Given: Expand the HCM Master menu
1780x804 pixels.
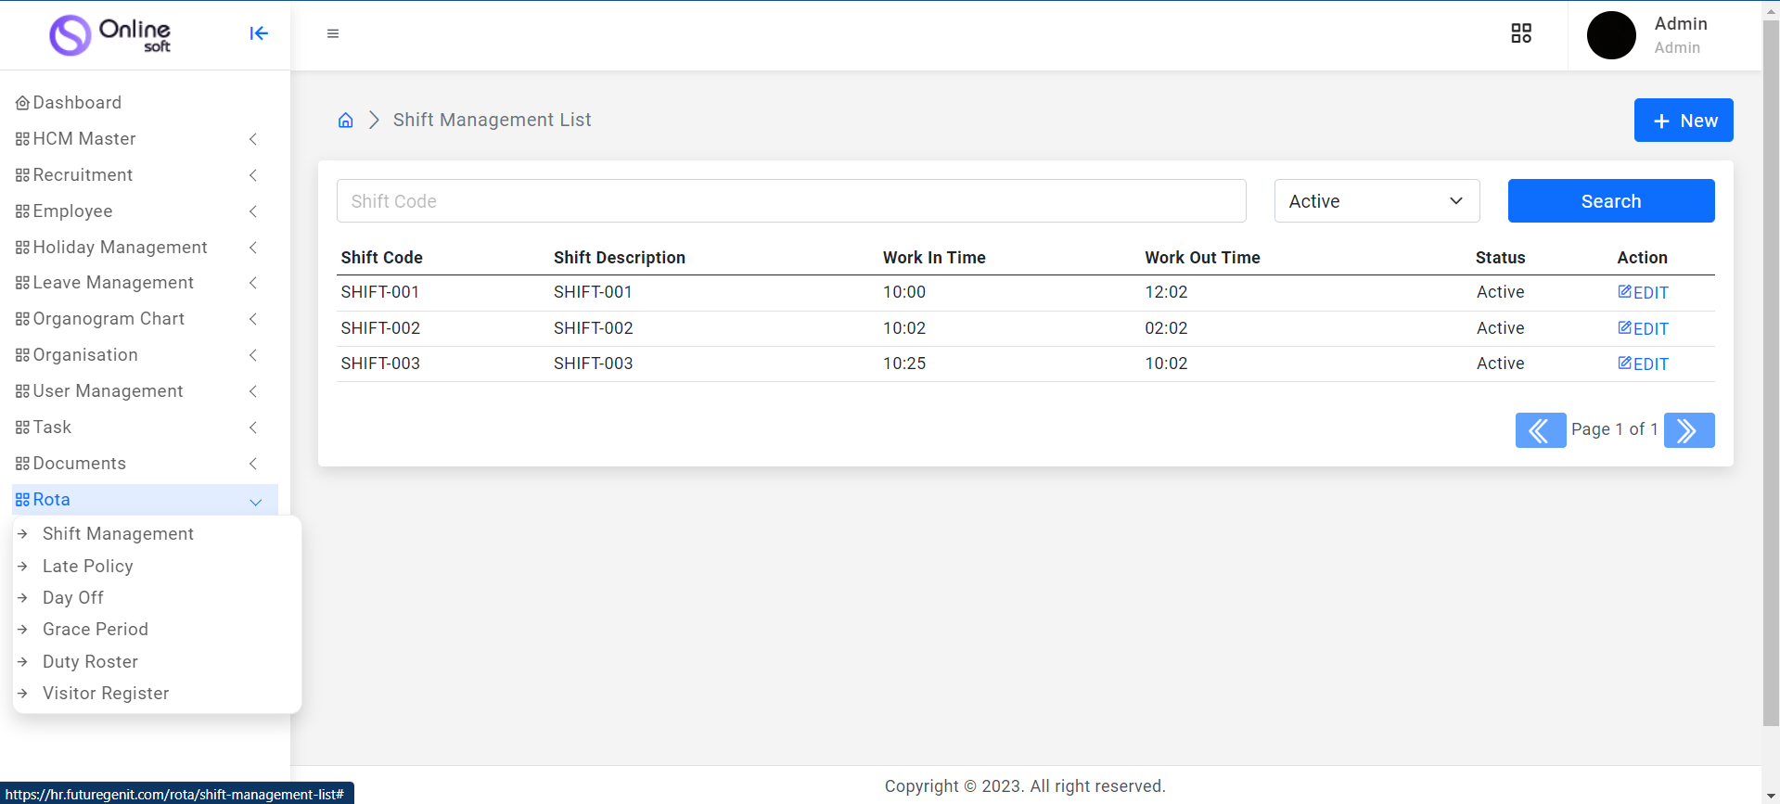Looking at the screenshot, I should click(x=136, y=139).
